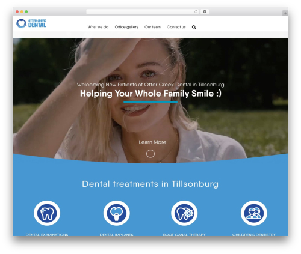Click the Learn More link
Image resolution: width=301 pixels, height=254 pixels.
point(152,142)
